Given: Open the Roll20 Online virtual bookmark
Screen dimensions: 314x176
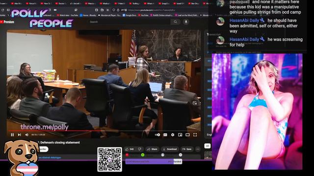Looking at the screenshot, I should (x=161, y=15).
